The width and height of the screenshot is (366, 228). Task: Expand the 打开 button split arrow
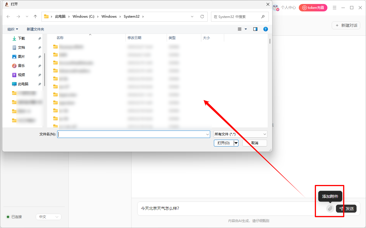pos(236,143)
